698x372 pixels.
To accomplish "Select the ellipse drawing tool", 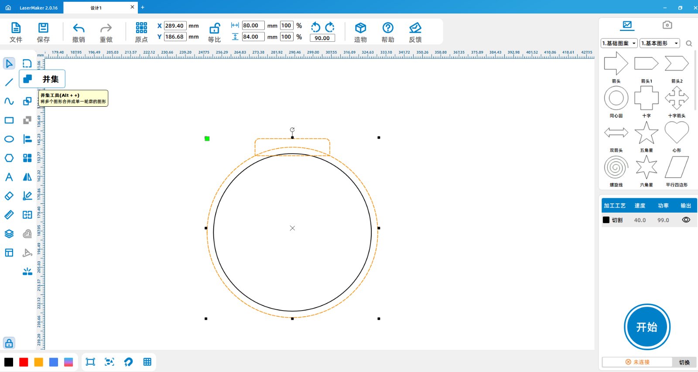I will point(9,139).
